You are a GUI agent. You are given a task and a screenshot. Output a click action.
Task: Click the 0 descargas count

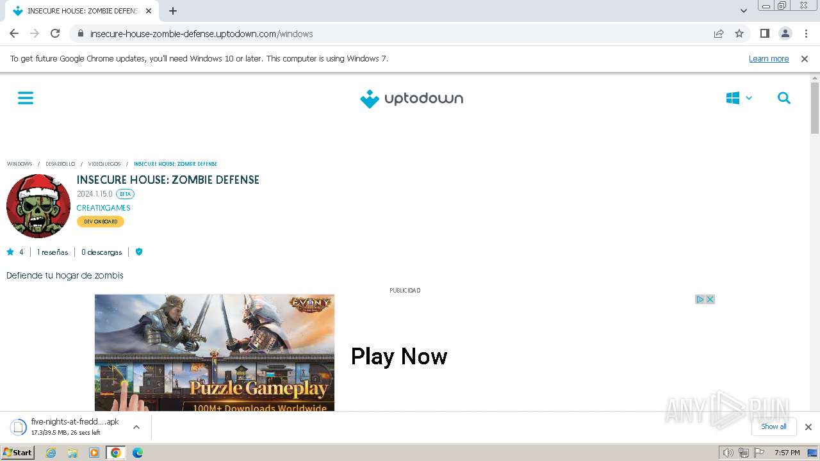(x=101, y=252)
